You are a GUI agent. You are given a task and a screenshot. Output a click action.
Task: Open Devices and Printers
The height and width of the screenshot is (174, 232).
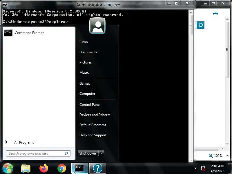95,115
